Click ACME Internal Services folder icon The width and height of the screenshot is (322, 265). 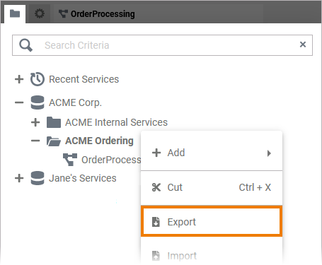tap(54, 122)
